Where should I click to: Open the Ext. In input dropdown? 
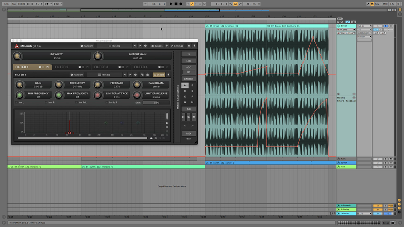pos(364,26)
